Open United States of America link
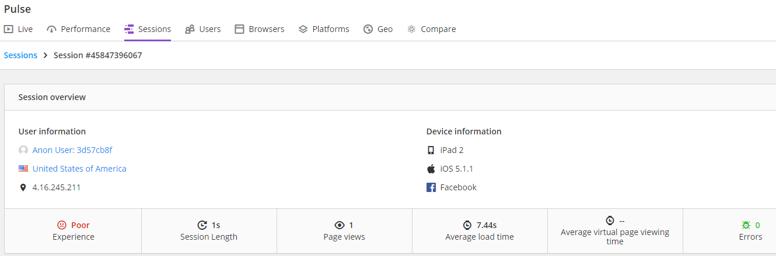The width and height of the screenshot is (776, 256). pyautogui.click(x=79, y=169)
